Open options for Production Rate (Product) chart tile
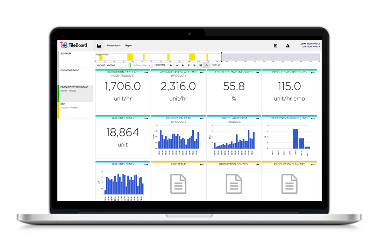378x249 pixels. point(202,119)
